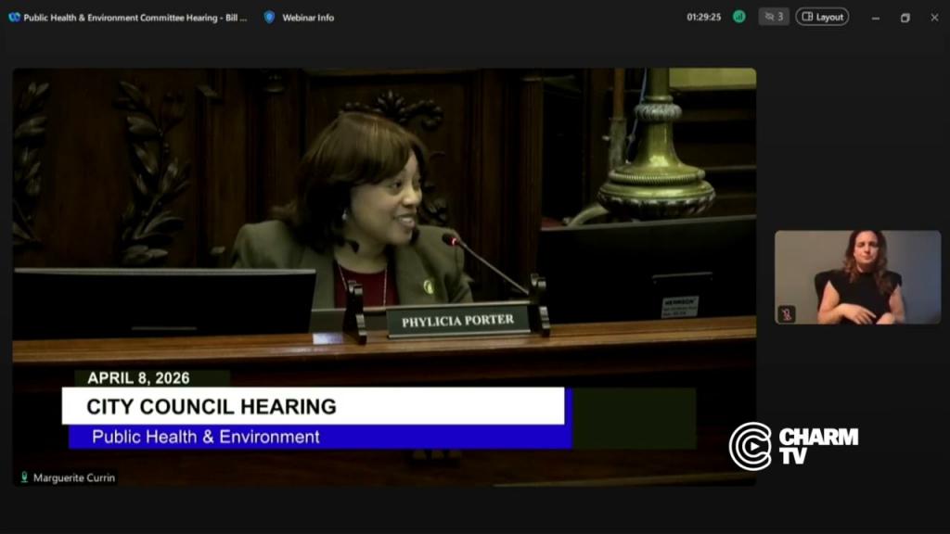Click the Webex app icon in title bar

pos(14,17)
